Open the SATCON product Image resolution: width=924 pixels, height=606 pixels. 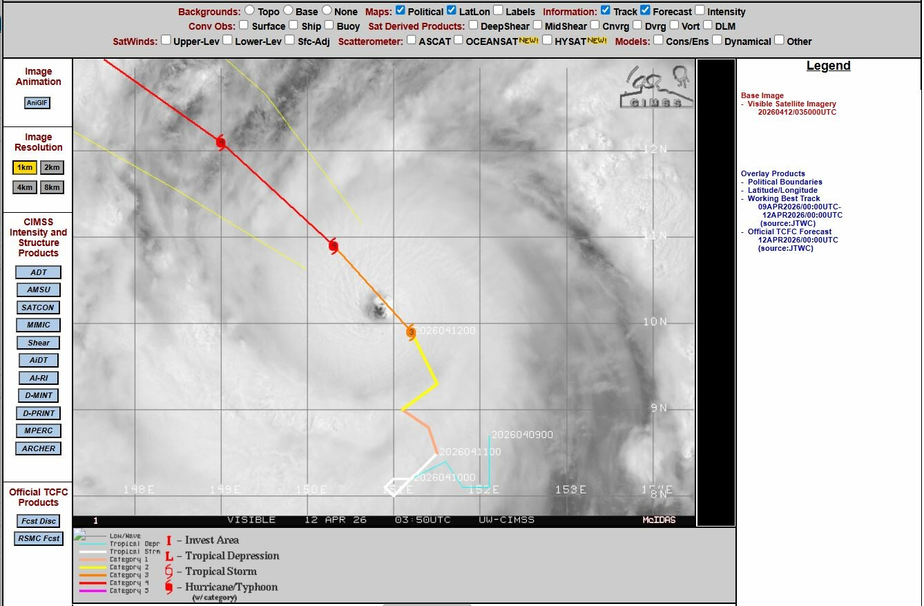pyautogui.click(x=39, y=307)
